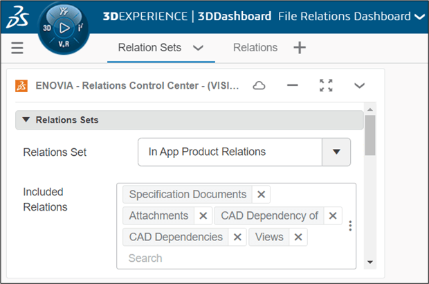Select the 3D quadrant of the compass
This screenshot has height=284, width=429.
point(47,28)
